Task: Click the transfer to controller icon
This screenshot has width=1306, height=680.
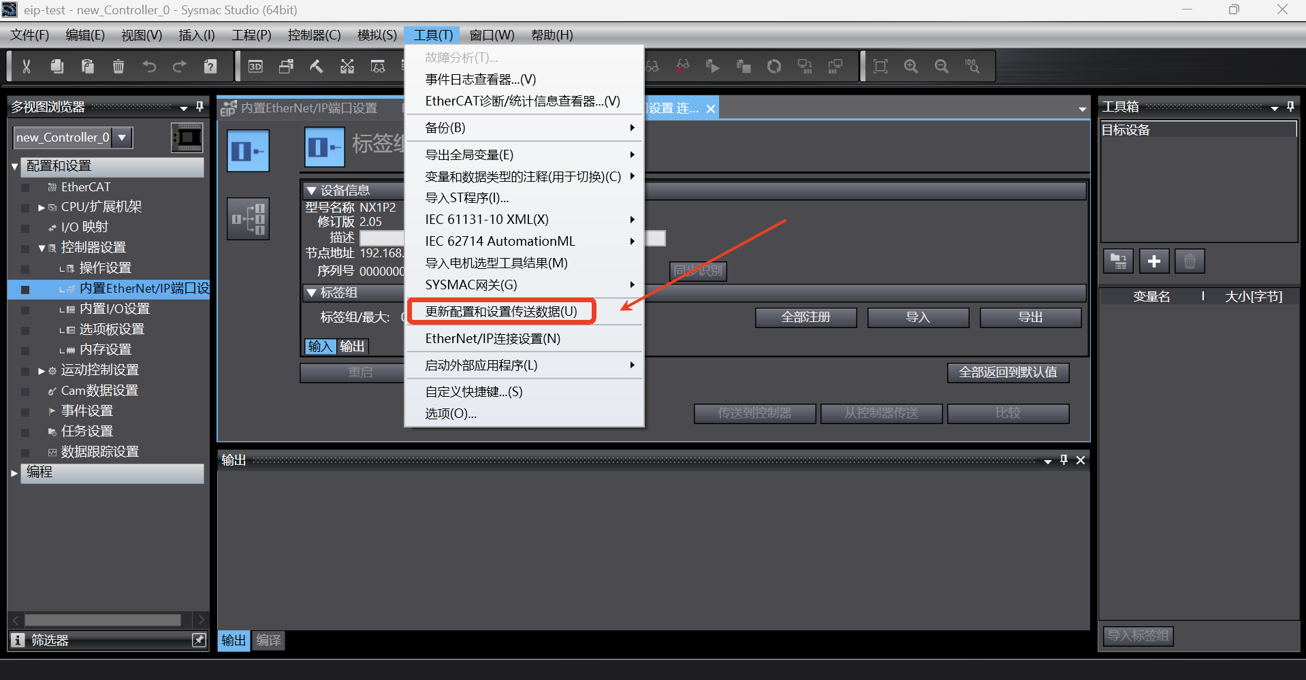Action: (x=805, y=66)
